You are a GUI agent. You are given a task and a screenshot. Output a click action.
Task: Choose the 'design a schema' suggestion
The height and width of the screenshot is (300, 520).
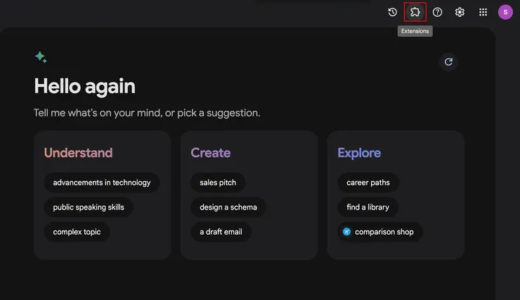pos(228,207)
